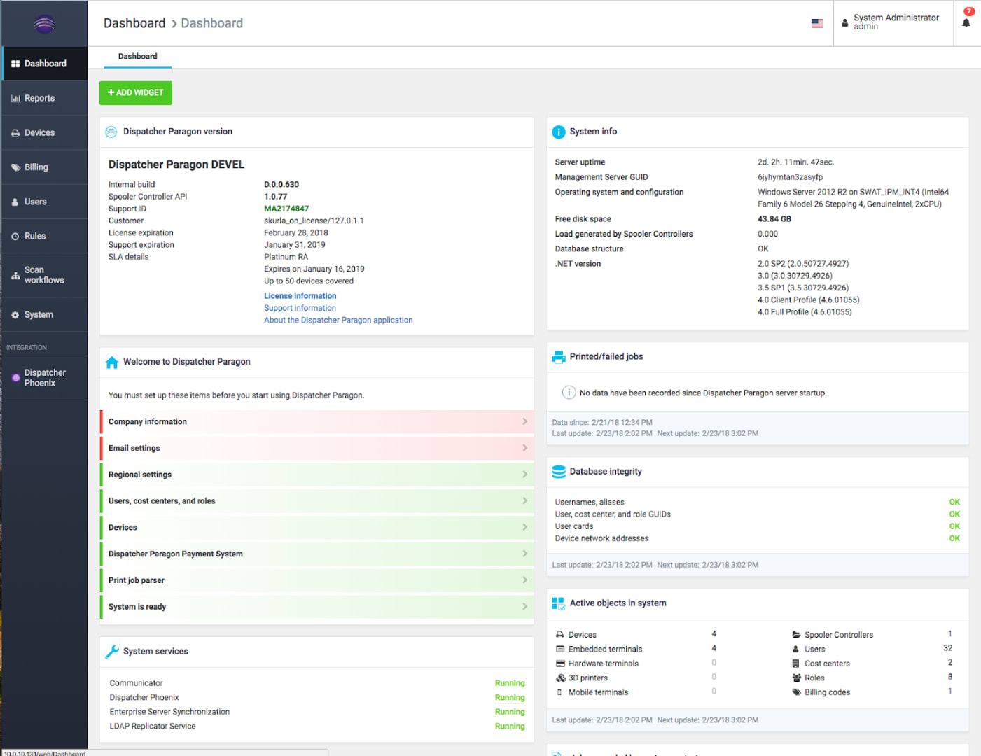Expand Regional settings setup item
This screenshot has width=981, height=756.
(x=317, y=475)
